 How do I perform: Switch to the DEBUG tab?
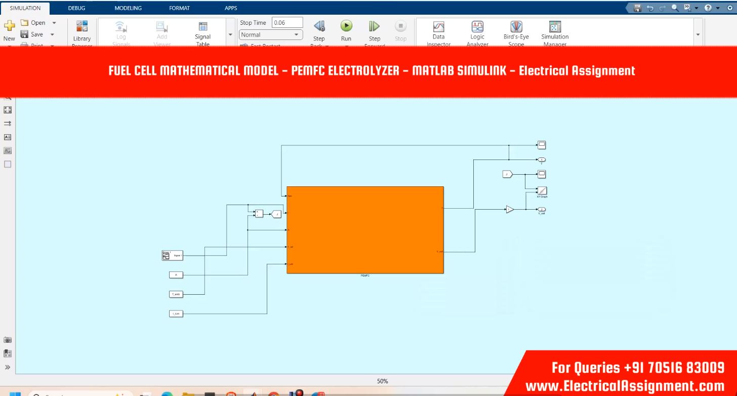tap(76, 8)
